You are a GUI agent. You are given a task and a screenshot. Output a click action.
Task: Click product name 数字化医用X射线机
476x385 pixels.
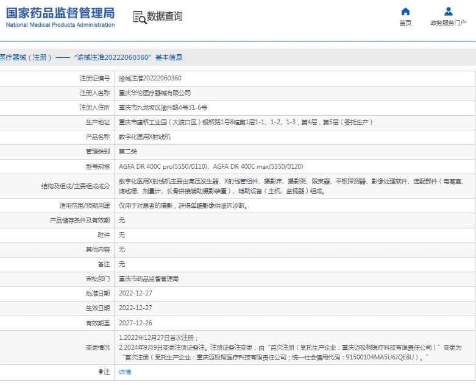tap(144, 137)
